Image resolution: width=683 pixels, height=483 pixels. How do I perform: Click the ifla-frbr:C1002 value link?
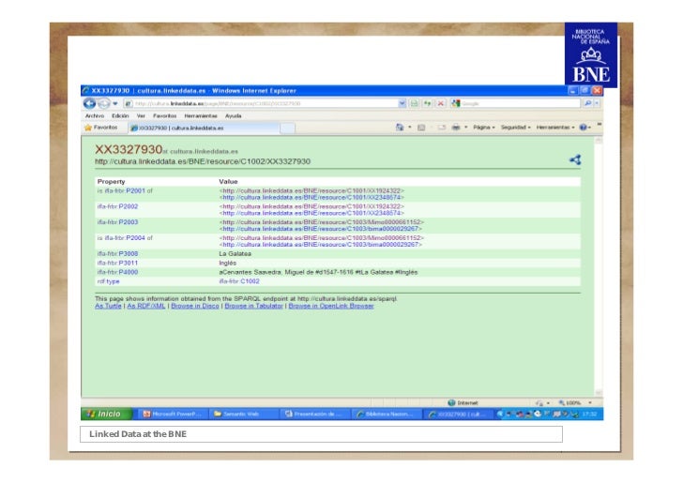pyautogui.click(x=239, y=280)
